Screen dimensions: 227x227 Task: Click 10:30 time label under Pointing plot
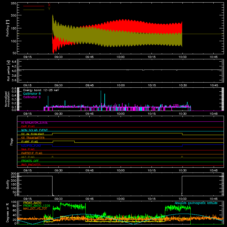pyautogui.click(x=182, y=57)
